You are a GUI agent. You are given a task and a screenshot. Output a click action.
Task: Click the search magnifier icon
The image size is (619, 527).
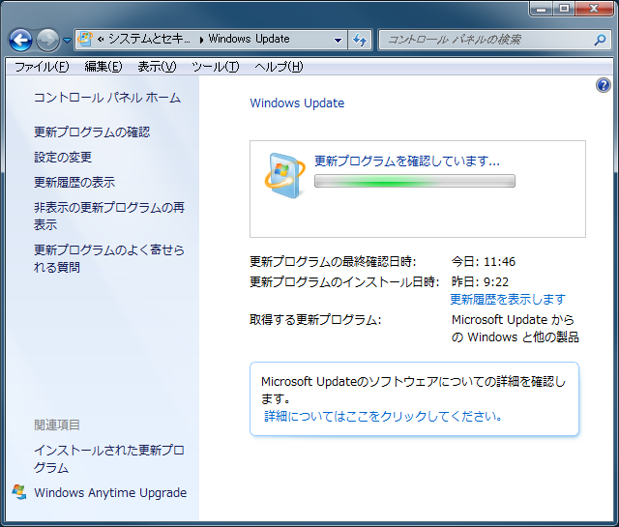click(x=600, y=40)
